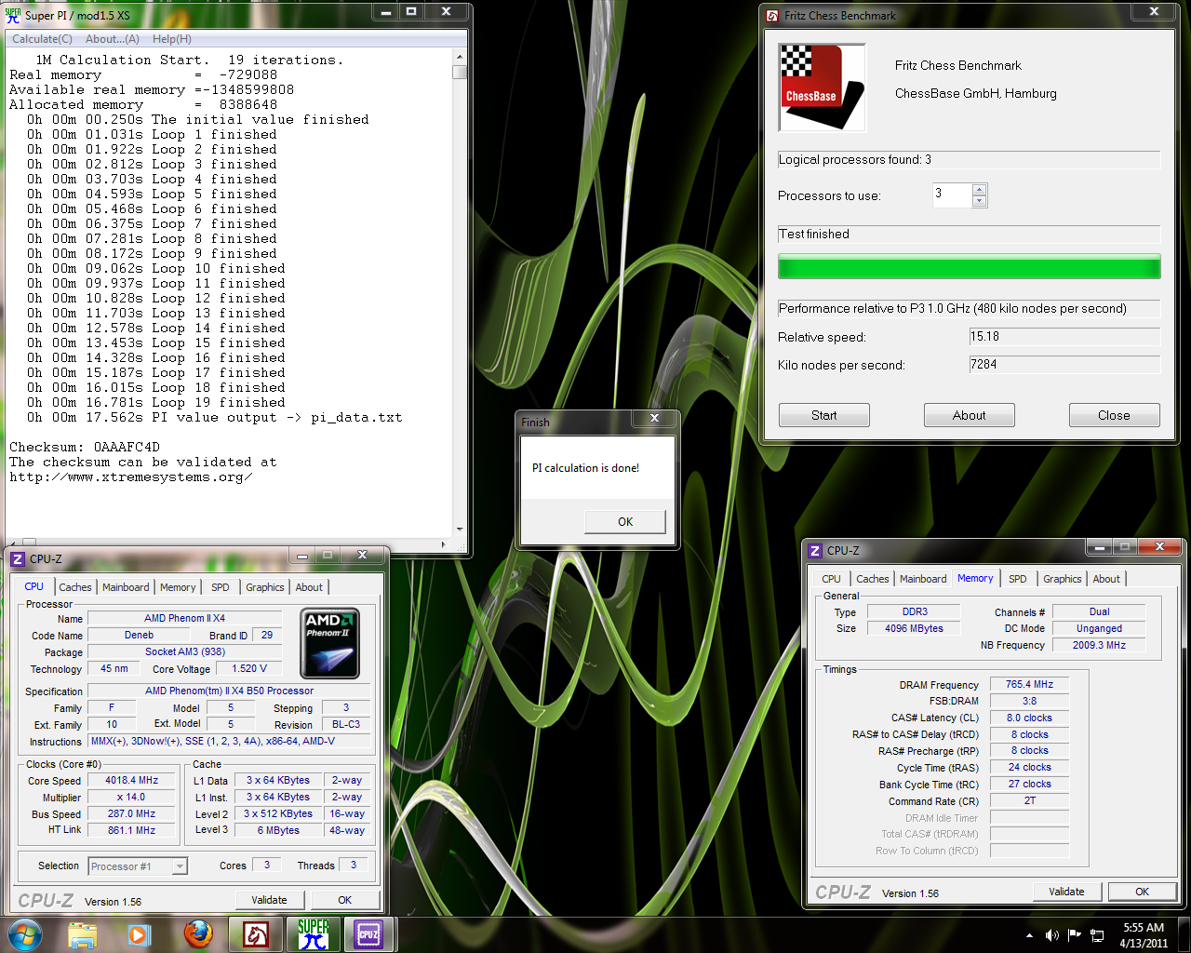Image resolution: width=1191 pixels, height=953 pixels.
Task: Open the Windows Start menu orb
Action: 24,934
